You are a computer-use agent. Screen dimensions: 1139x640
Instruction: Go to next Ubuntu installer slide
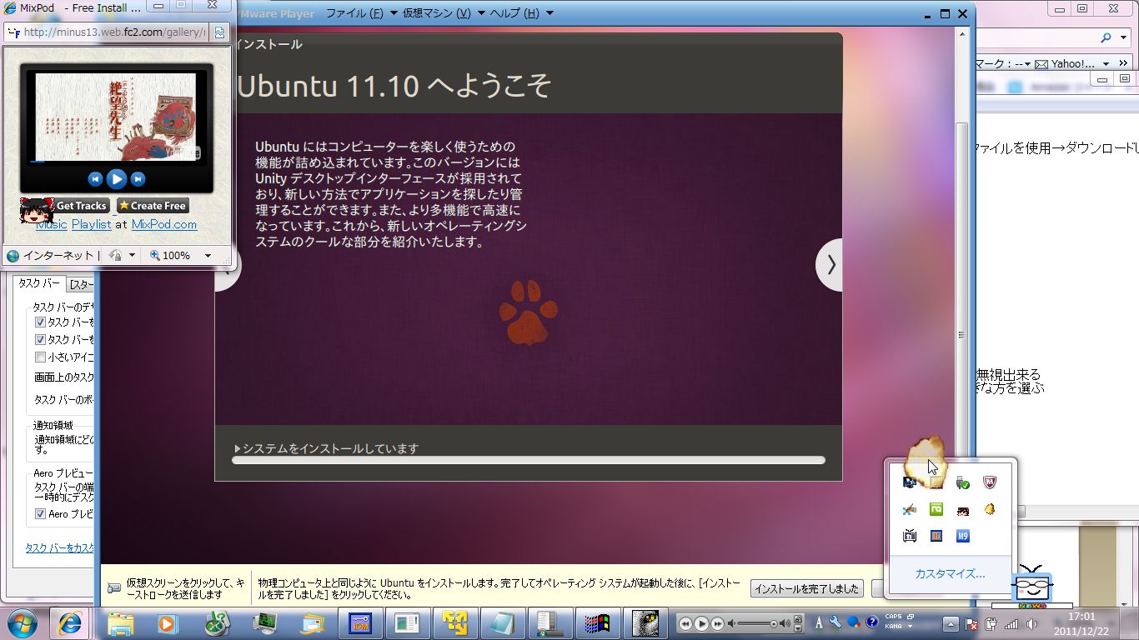(x=830, y=265)
